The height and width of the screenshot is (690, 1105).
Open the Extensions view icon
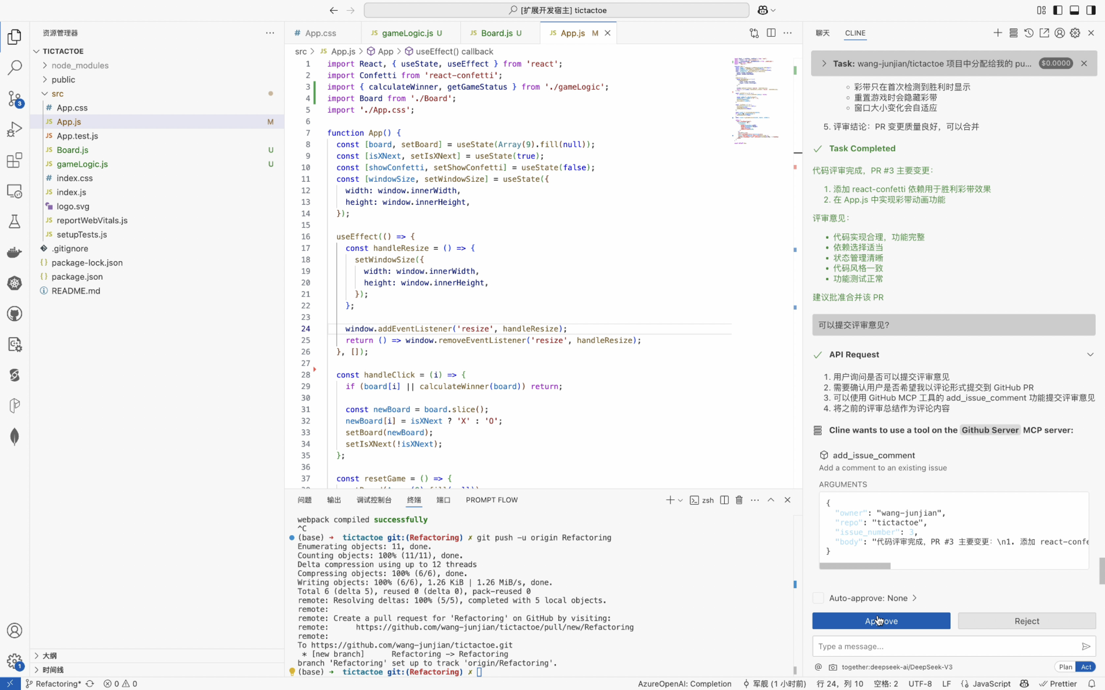click(x=14, y=160)
